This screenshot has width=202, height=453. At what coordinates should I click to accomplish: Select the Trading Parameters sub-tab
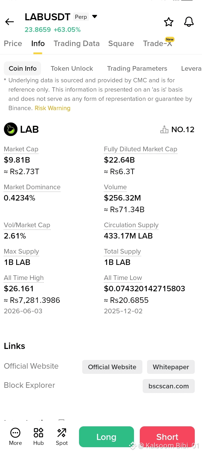[x=137, y=68]
